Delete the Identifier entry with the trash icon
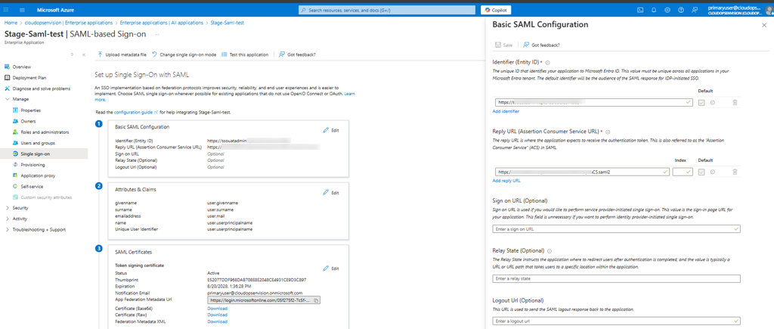The image size is (774, 329). pyautogui.click(x=735, y=102)
